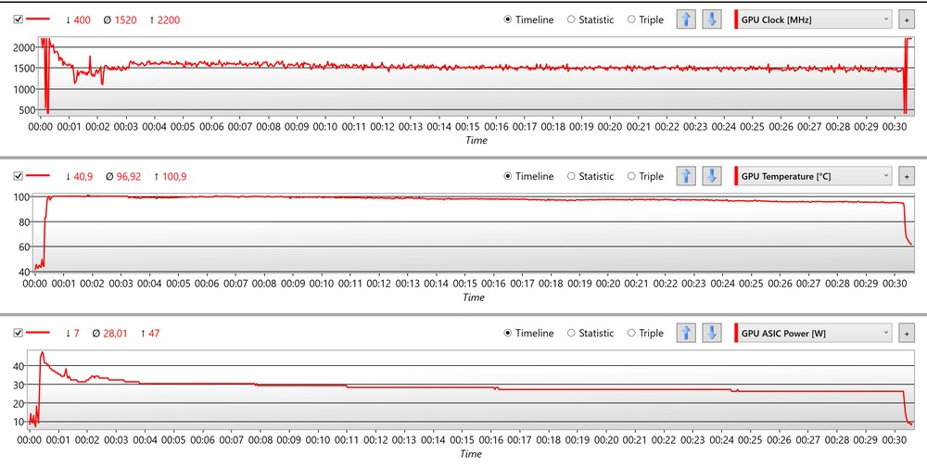Click red color swatch beside GPU Clock dropdown

point(737,19)
